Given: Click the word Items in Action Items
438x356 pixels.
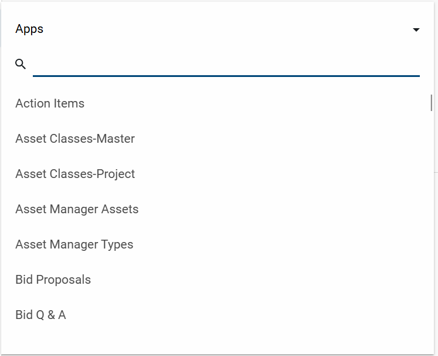Looking at the screenshot, I should click(x=69, y=103).
